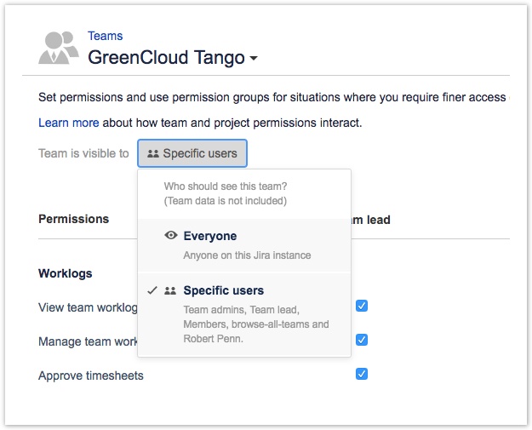Click the team avatar icon

[x=59, y=48]
